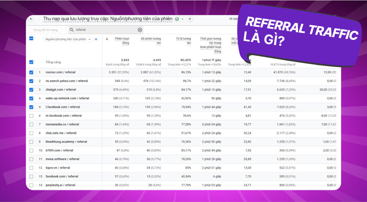Click the 'Tổng cộng' totals label

(53, 62)
